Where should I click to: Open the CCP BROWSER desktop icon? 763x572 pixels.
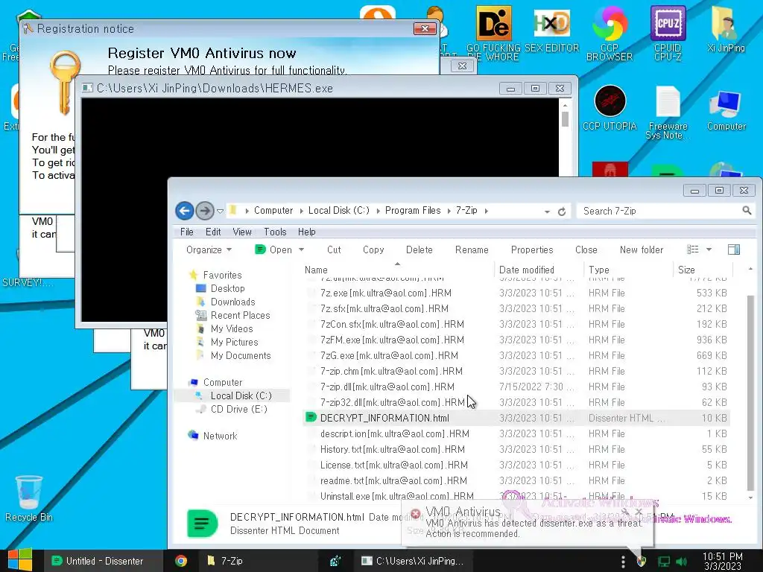coord(610,34)
